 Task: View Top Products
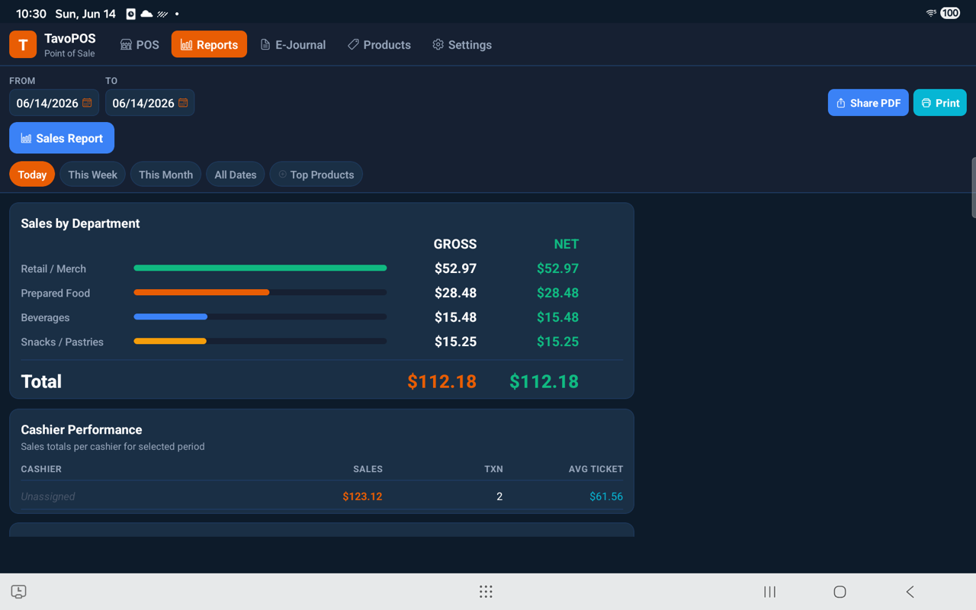[x=316, y=175]
